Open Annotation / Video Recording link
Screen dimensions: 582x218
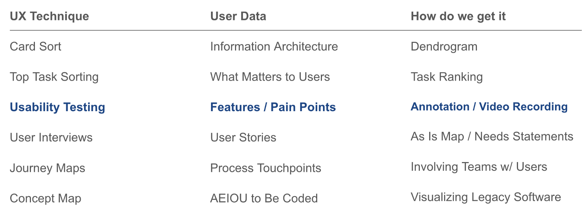pos(489,107)
